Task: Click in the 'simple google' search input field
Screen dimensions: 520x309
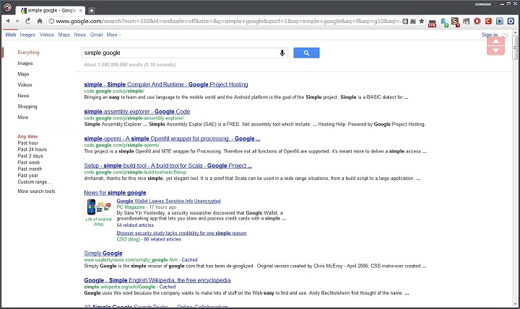Action: click(179, 53)
